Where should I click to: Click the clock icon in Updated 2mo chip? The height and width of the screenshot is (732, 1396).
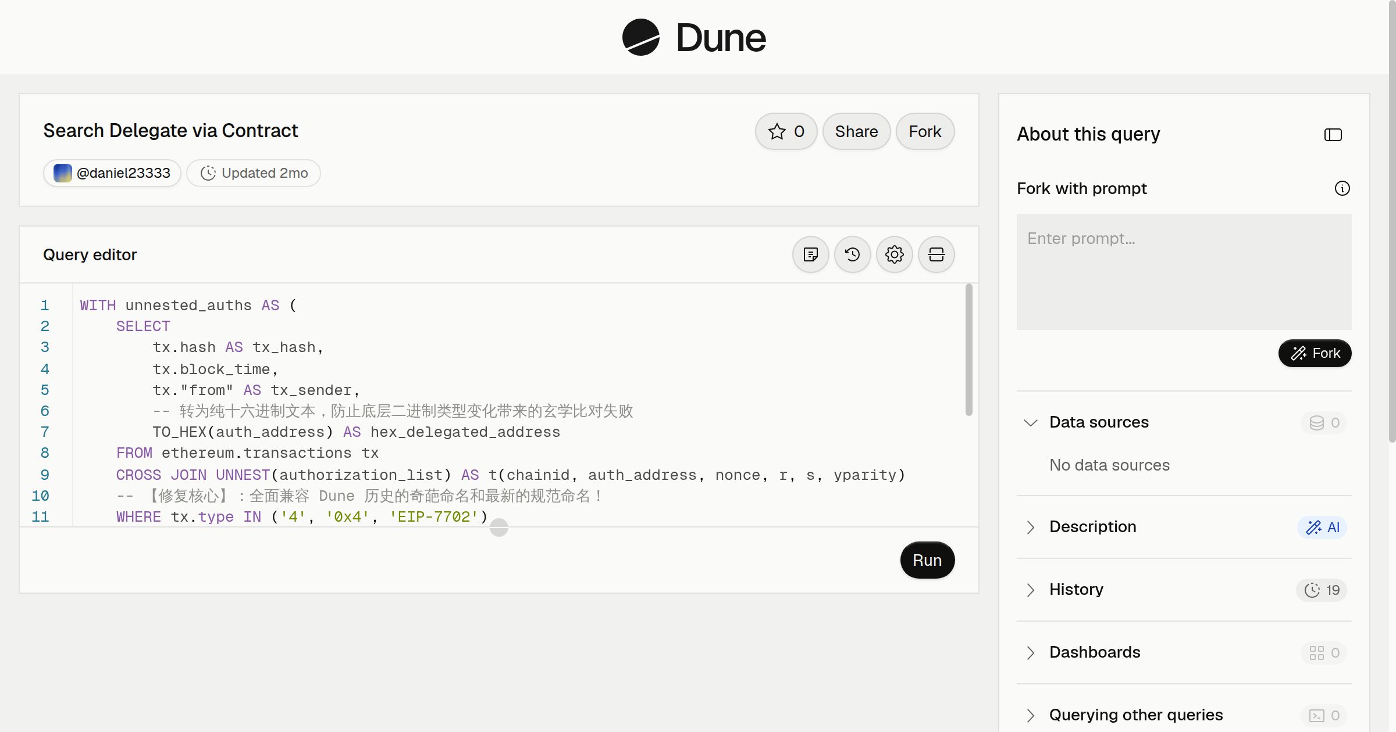(x=208, y=173)
